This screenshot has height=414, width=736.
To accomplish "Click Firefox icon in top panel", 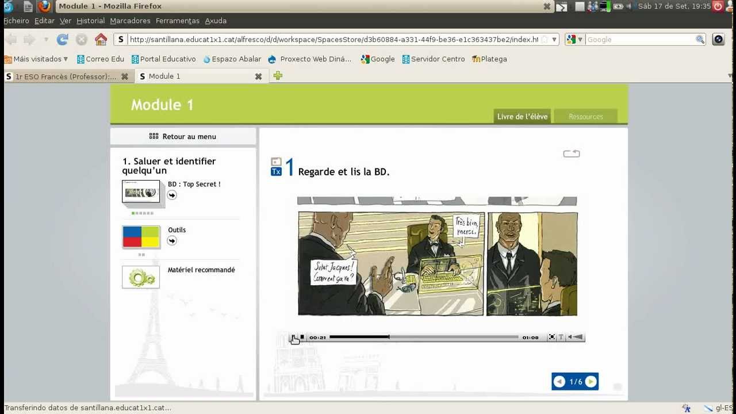I will (x=45, y=6).
